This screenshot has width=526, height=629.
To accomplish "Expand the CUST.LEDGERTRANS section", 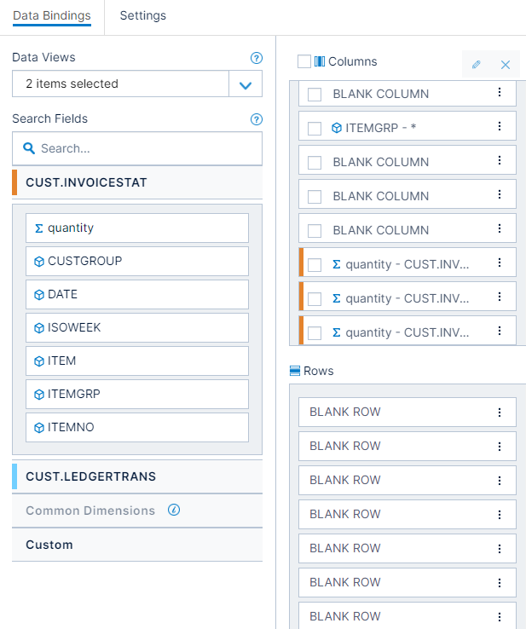I will (x=137, y=476).
